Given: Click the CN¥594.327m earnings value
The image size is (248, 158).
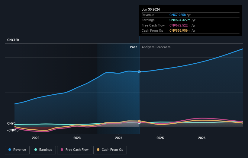Looking at the screenshot, I should click(x=180, y=20).
